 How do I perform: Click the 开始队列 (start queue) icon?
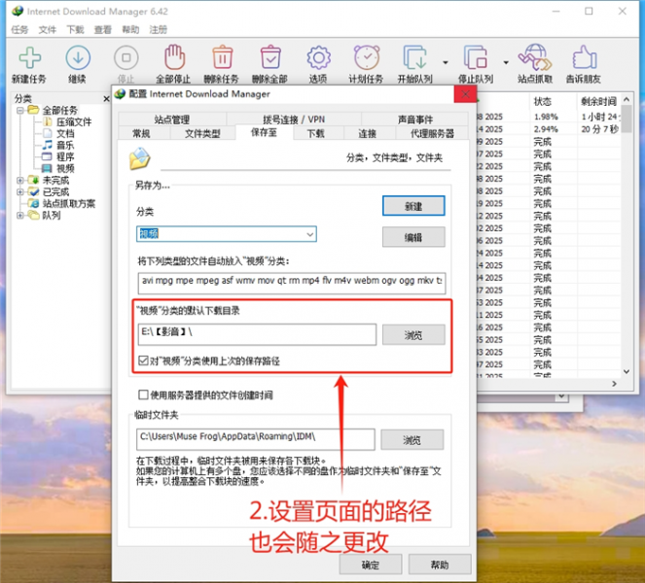pos(415,58)
